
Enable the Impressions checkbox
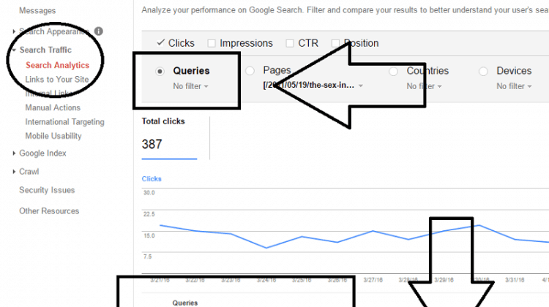212,43
